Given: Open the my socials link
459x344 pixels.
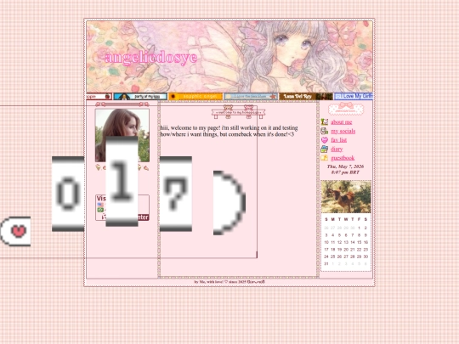Looking at the screenshot, I should click(343, 131).
